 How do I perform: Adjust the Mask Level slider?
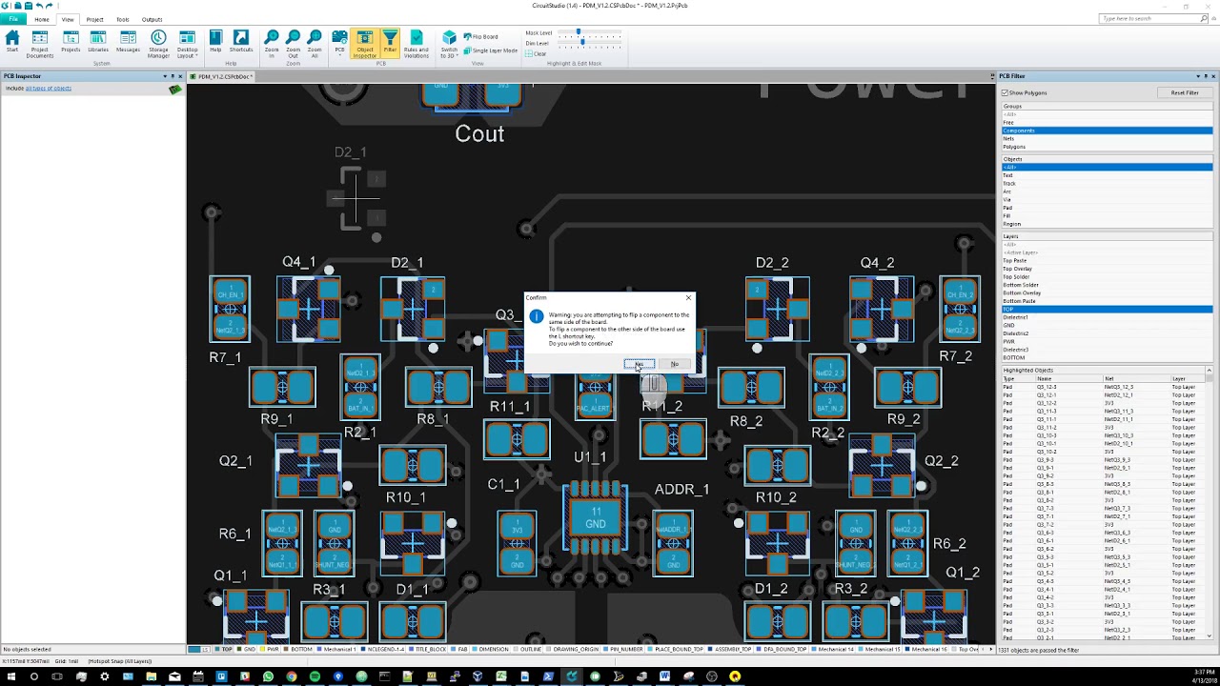click(578, 33)
